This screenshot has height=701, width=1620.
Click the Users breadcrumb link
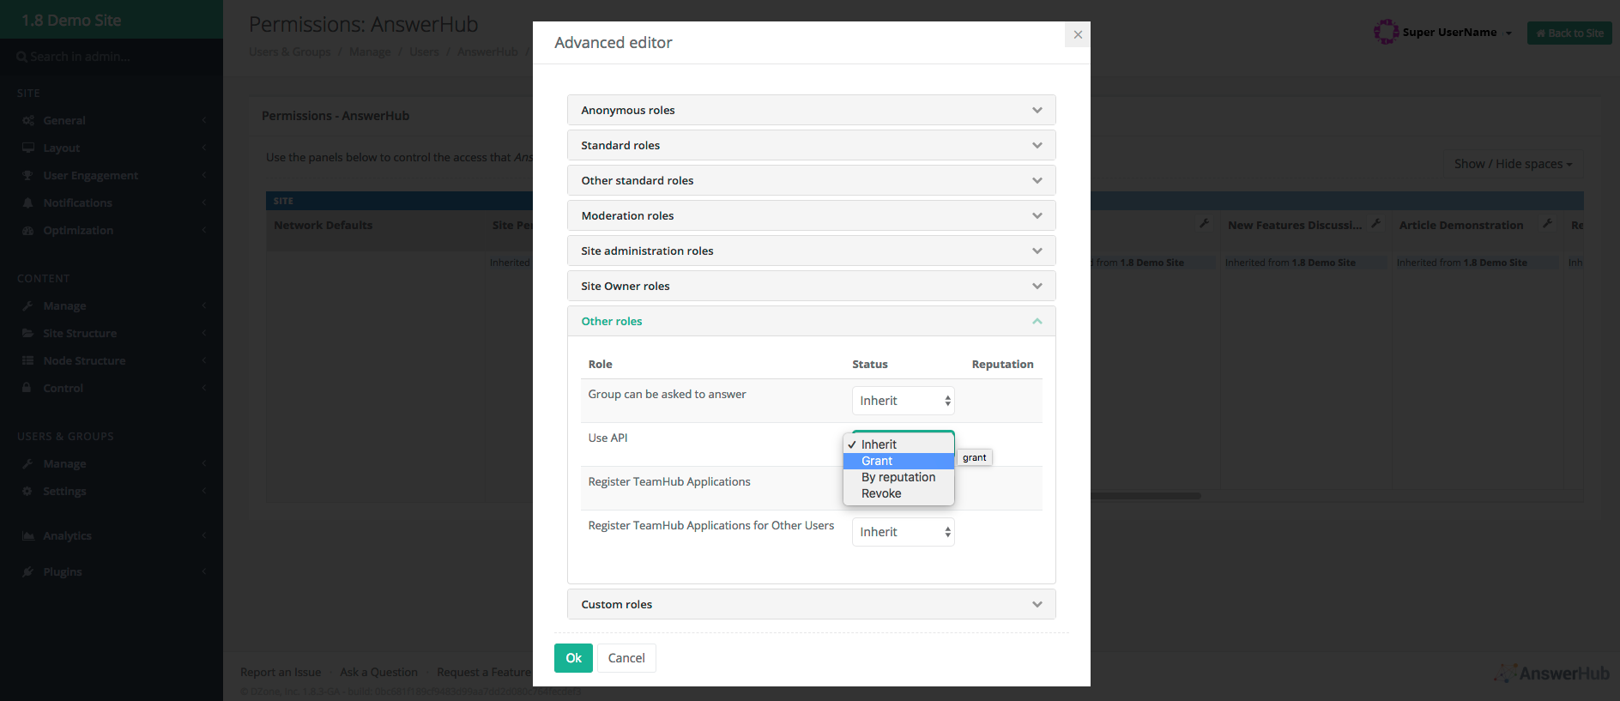coord(424,51)
